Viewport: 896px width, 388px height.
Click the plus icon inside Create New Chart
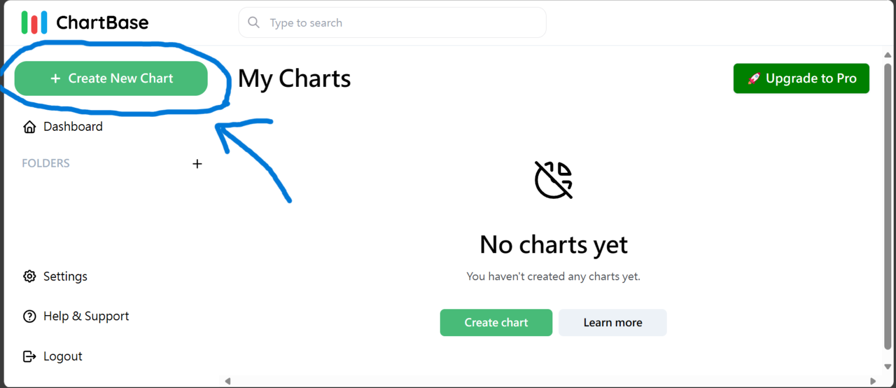click(56, 78)
